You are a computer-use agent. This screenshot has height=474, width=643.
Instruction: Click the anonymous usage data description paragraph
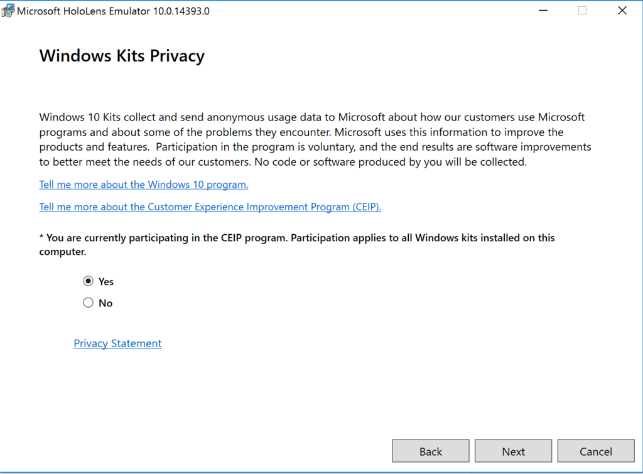[314, 139]
